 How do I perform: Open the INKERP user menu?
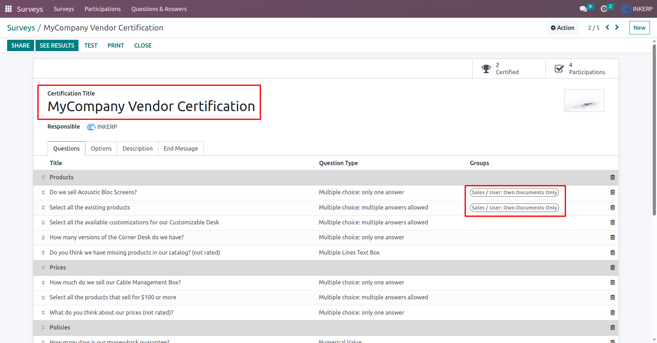point(637,9)
